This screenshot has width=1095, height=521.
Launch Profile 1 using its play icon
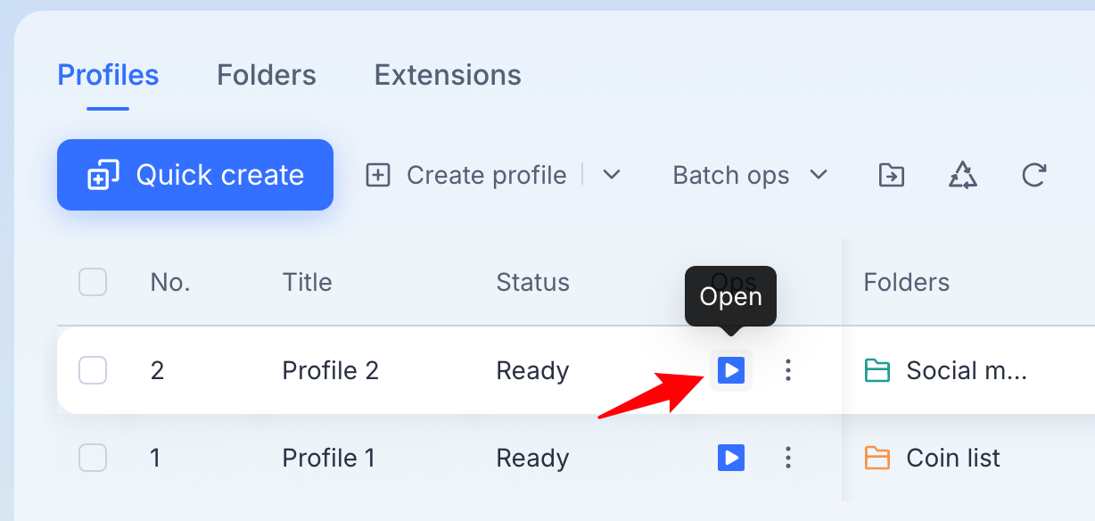731,459
